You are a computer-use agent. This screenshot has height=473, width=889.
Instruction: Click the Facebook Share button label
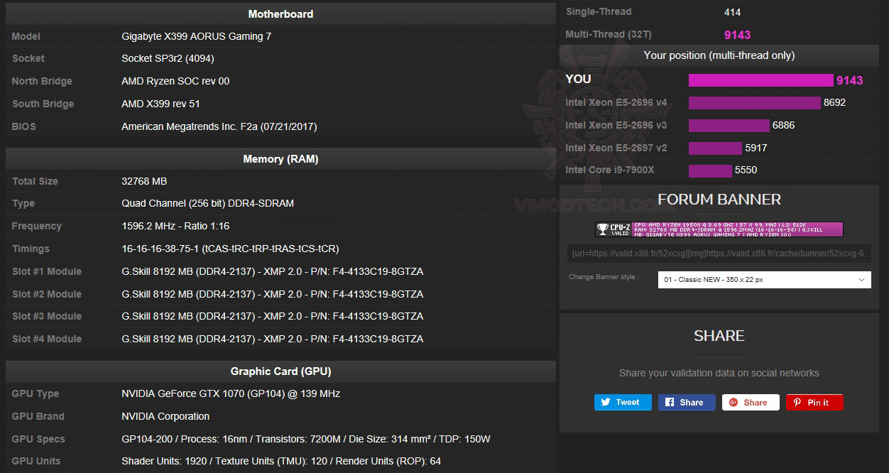tap(692, 402)
